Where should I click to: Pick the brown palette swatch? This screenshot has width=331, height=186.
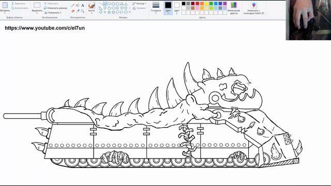tap(193, 8)
